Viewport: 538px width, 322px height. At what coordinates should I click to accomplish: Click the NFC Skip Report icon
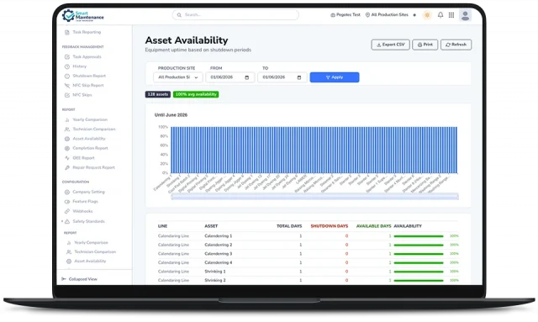pyautogui.click(x=67, y=86)
